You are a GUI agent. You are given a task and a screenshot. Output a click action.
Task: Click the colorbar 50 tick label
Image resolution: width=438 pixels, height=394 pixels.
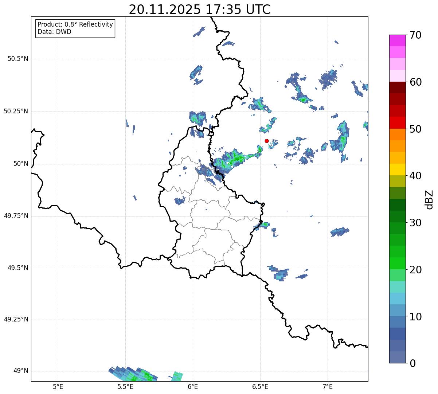pyautogui.click(x=415, y=129)
